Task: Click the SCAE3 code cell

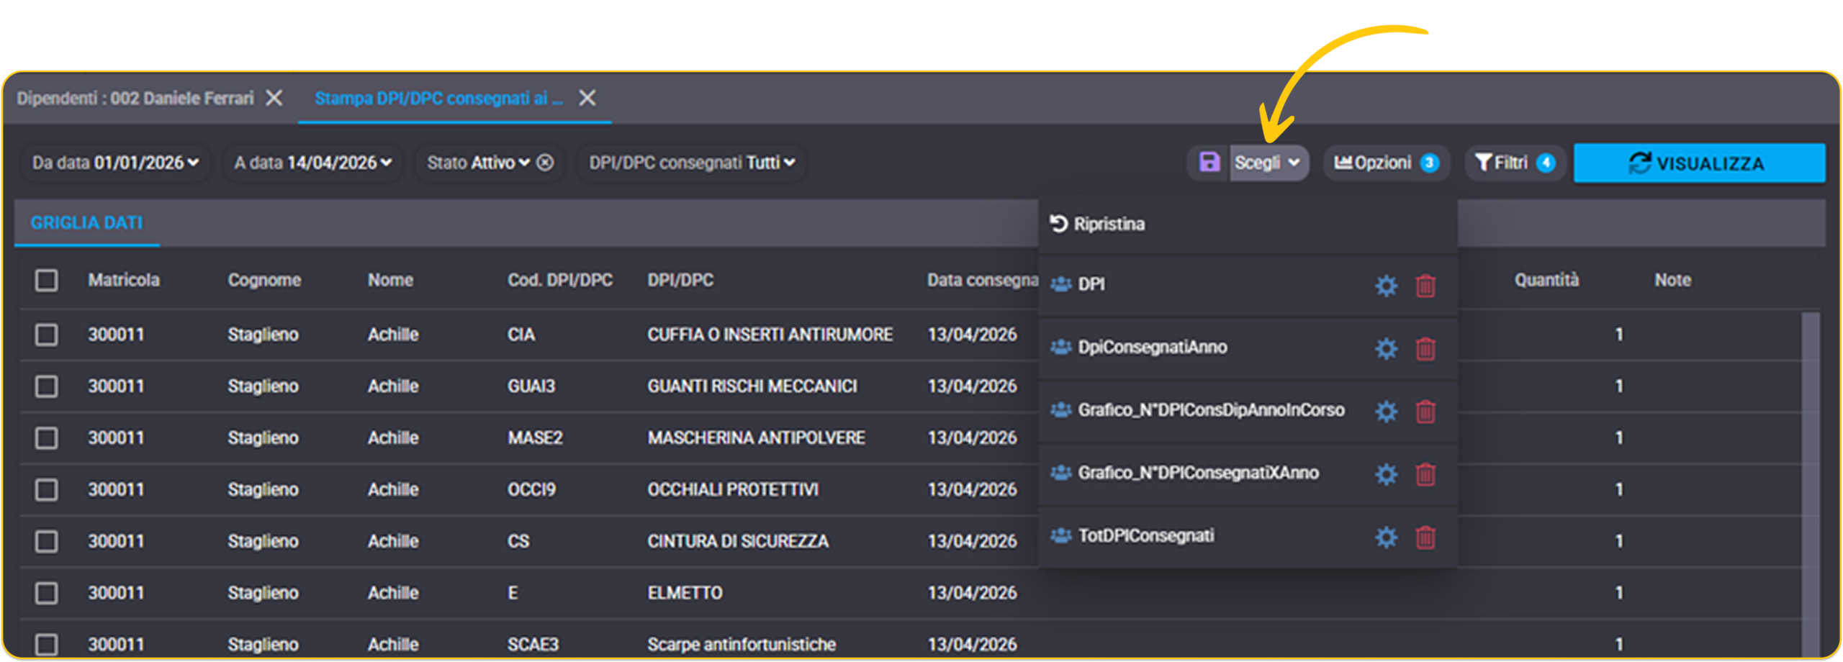Action: coord(533,644)
